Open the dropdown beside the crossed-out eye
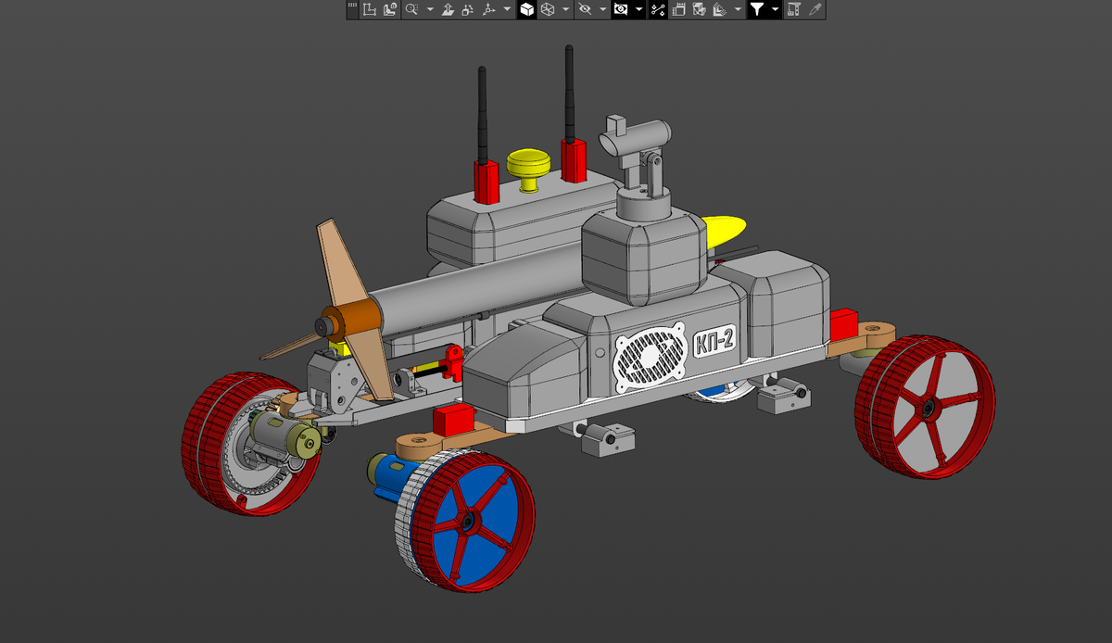This screenshot has width=1112, height=643. (x=603, y=9)
